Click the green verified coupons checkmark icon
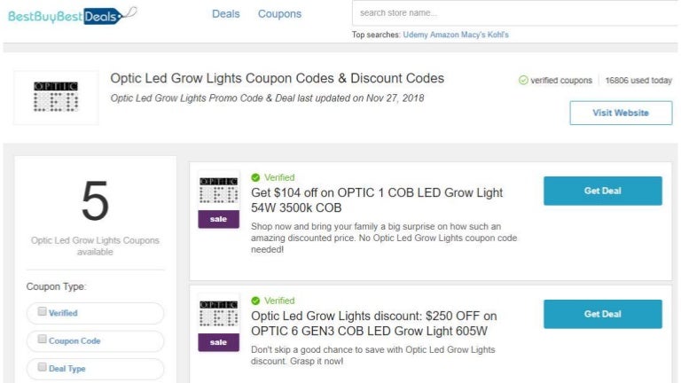The width and height of the screenshot is (681, 383). coord(523,81)
